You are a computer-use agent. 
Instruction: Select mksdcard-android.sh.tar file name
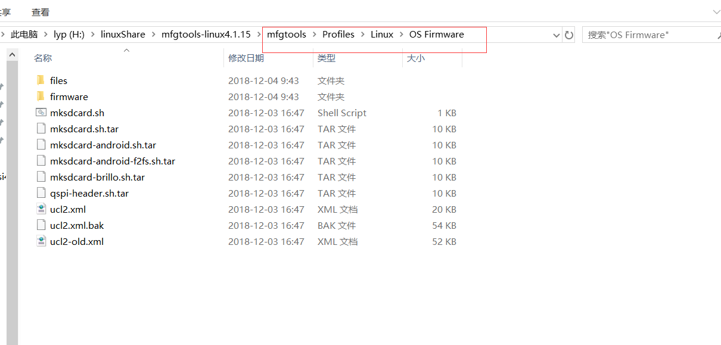coord(103,145)
